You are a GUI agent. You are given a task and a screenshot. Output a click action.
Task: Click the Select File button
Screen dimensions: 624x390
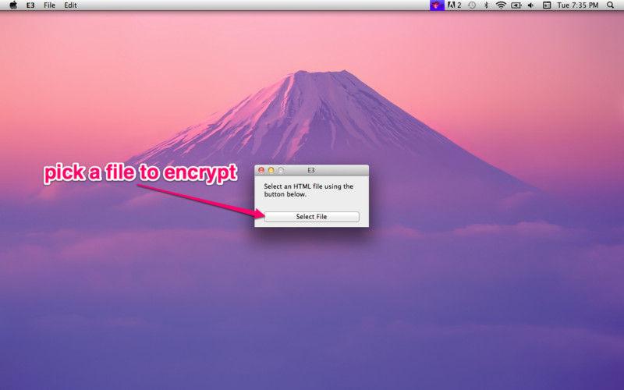(311, 217)
